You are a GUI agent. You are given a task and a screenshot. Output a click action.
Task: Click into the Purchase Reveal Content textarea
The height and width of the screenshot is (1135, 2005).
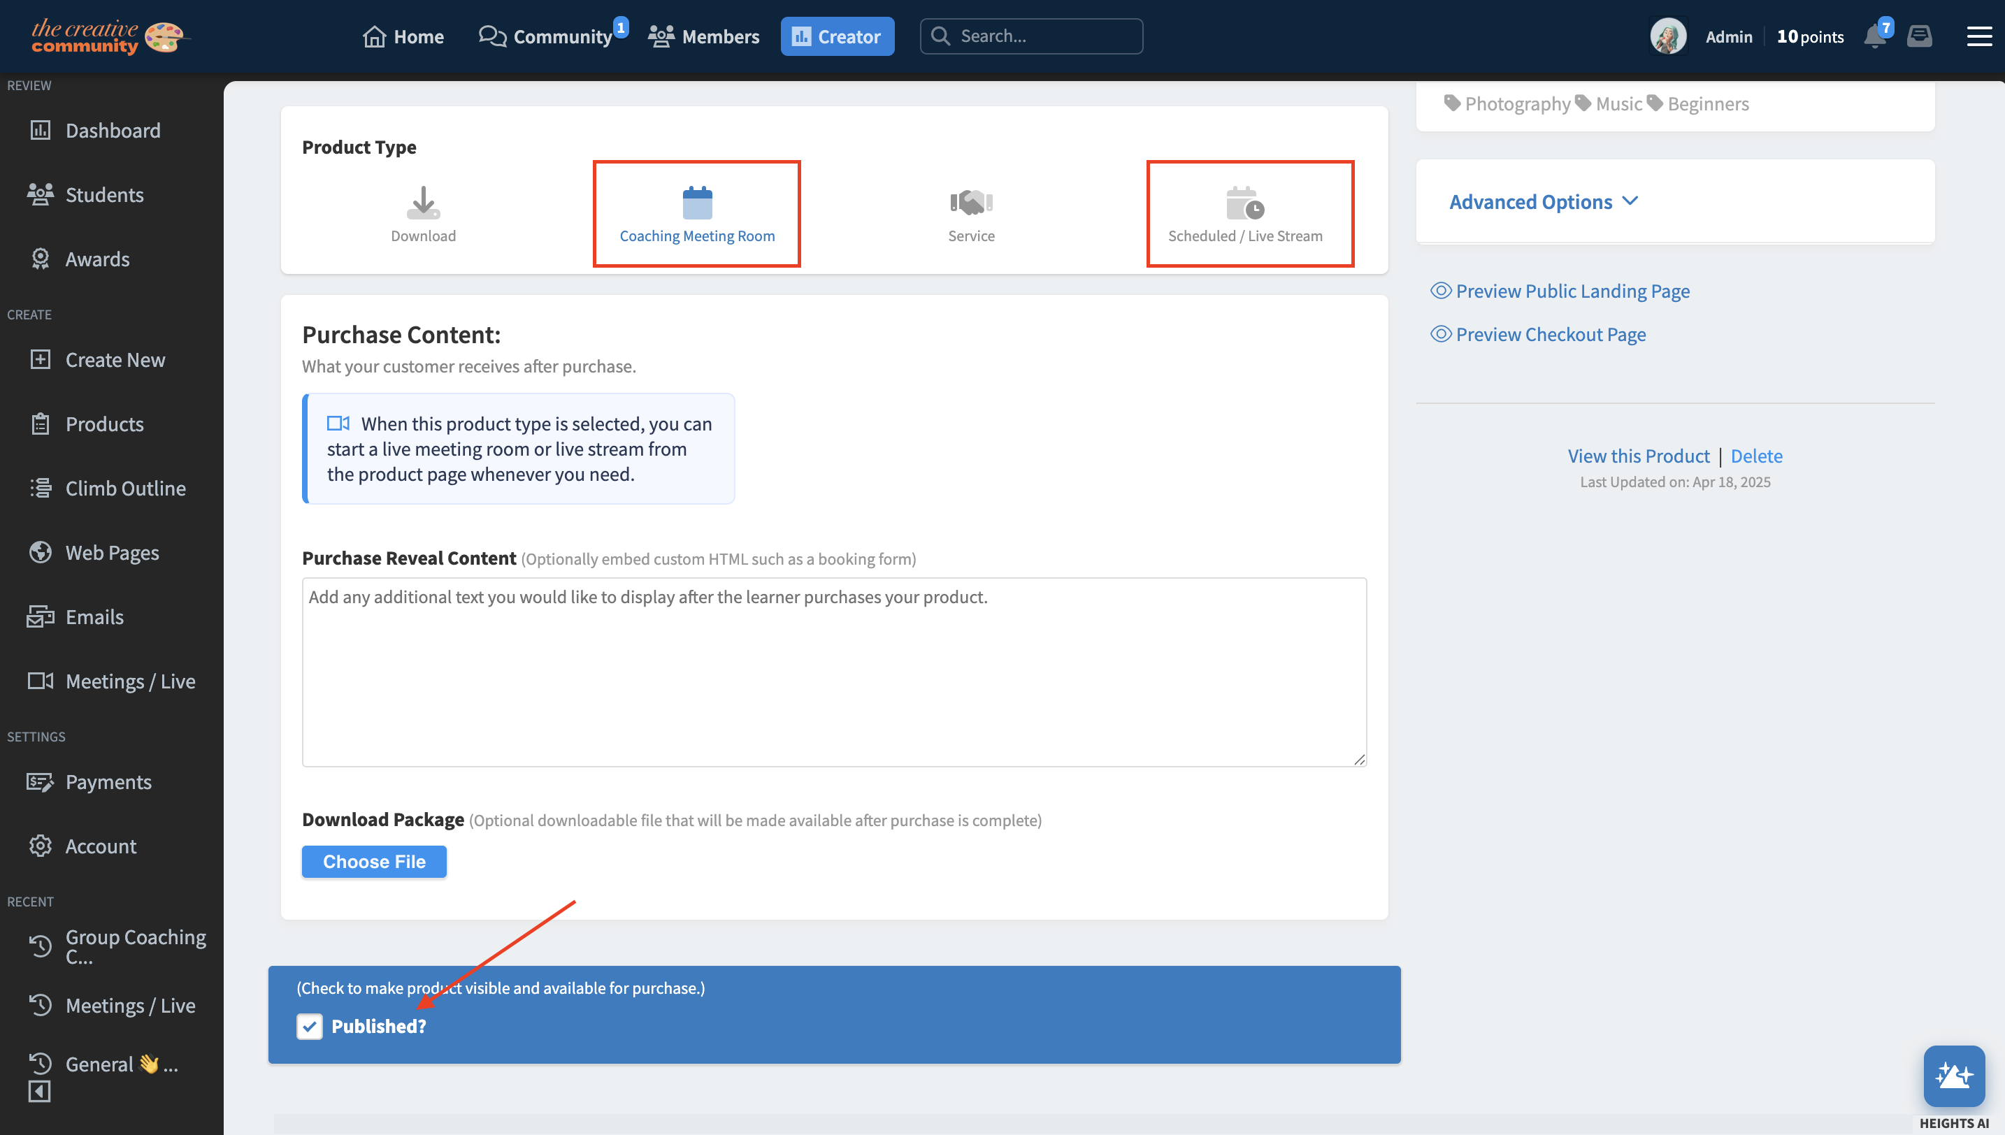coord(834,672)
